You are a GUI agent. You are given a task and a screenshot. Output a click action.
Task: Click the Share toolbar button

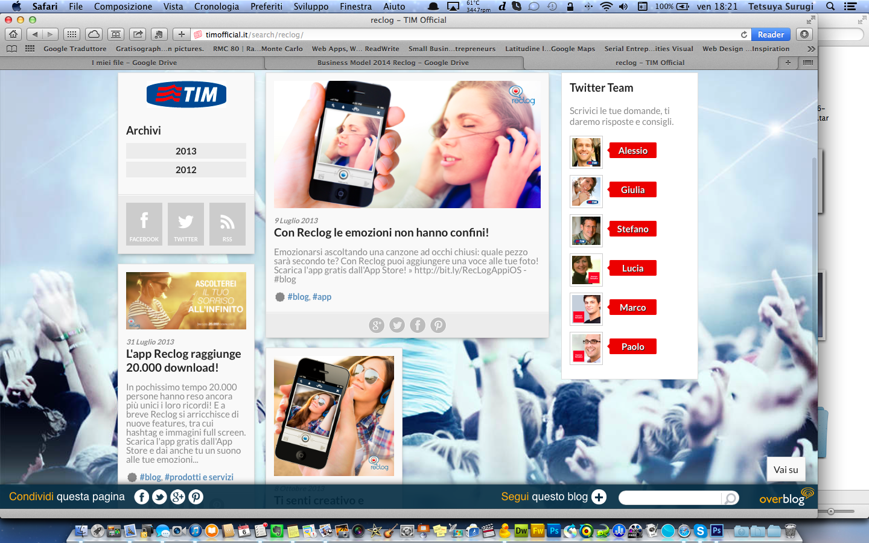click(x=138, y=34)
